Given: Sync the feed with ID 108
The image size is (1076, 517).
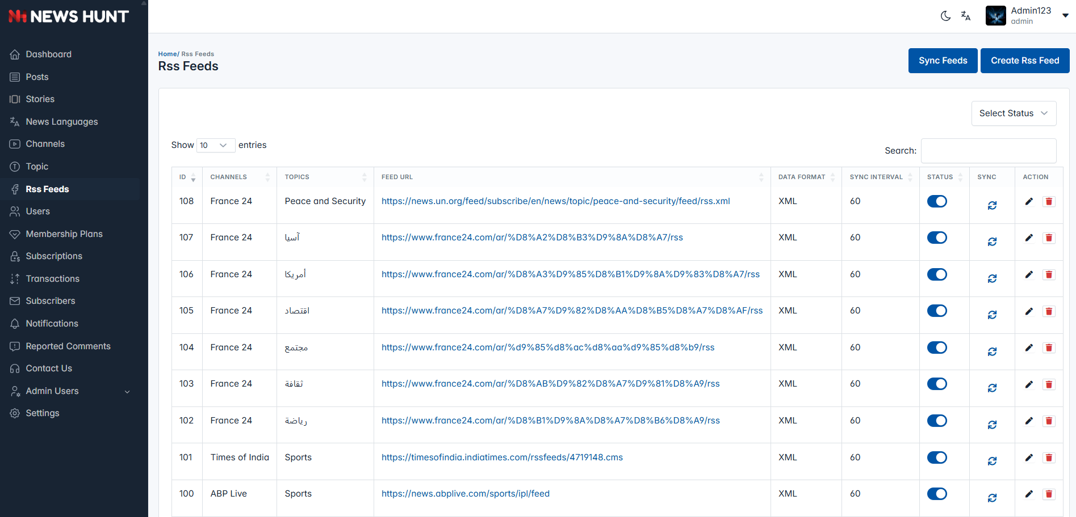Looking at the screenshot, I should pos(992,206).
